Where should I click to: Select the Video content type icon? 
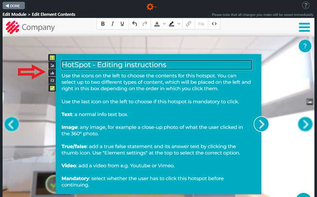(x=52, y=80)
